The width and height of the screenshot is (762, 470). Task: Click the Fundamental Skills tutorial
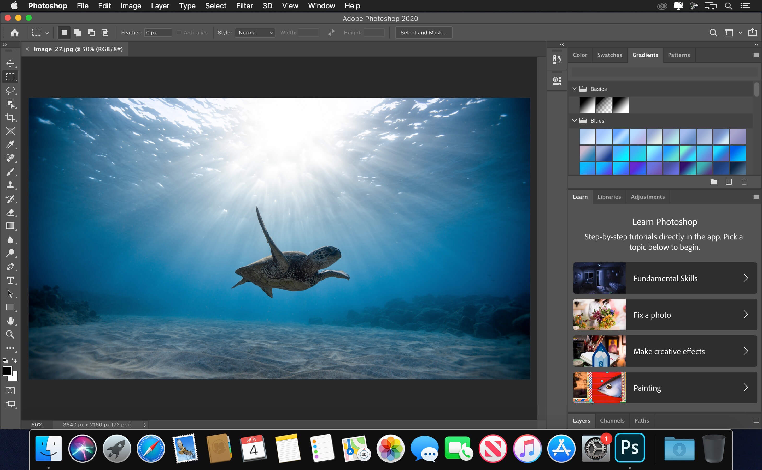(664, 278)
